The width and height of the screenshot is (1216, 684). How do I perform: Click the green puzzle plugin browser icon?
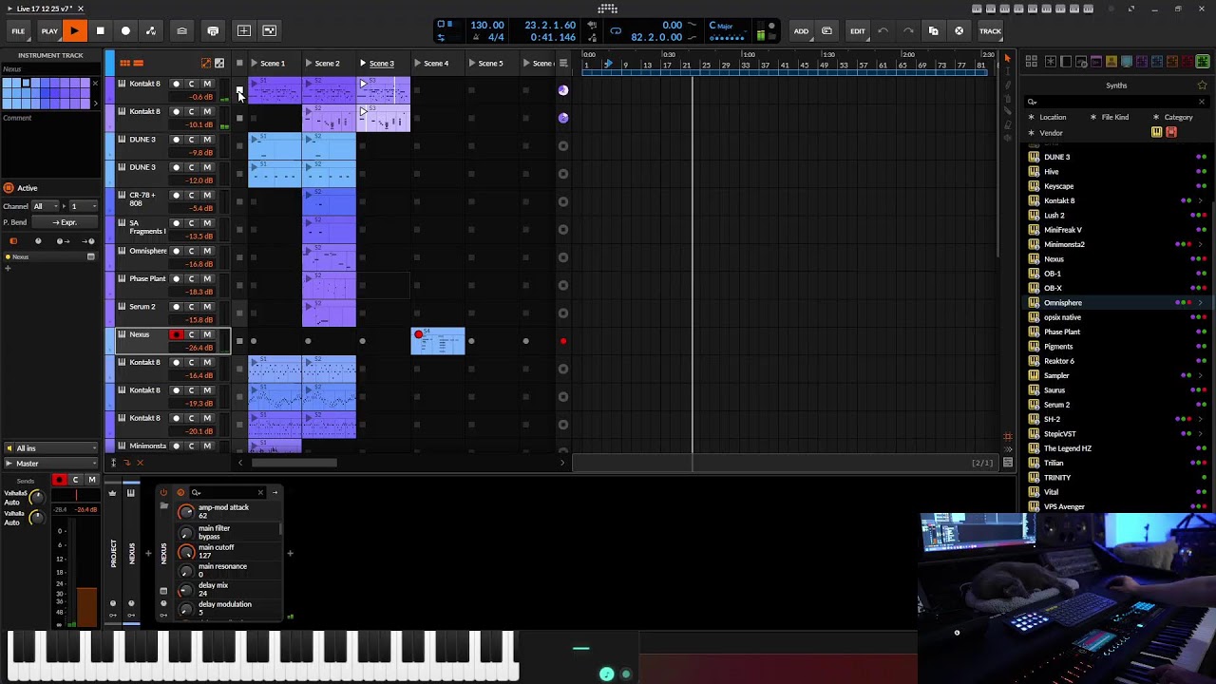[x=1203, y=62]
